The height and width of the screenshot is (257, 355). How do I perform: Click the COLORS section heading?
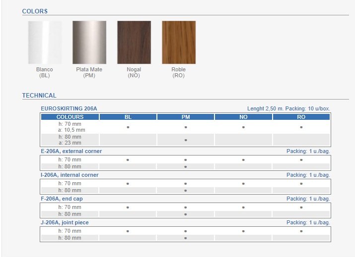point(35,11)
